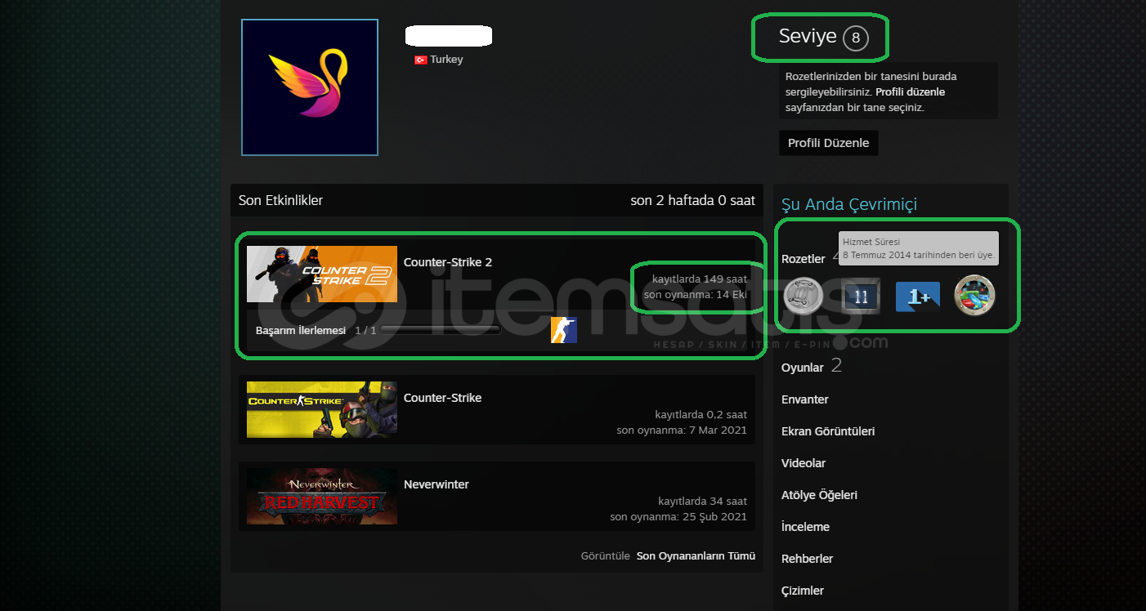
Task: Open the İnceleme reviews page
Action: (805, 527)
